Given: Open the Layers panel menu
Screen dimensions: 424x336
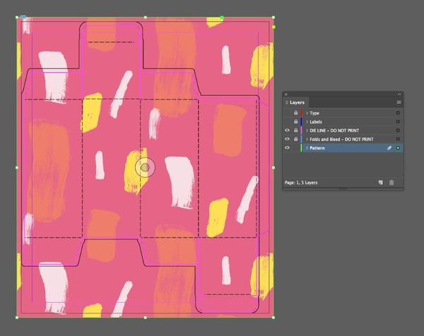Looking at the screenshot, I should 399,102.
